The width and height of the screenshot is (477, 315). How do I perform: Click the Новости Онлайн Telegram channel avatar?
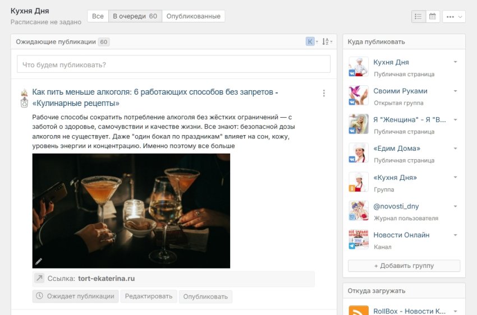tap(358, 239)
